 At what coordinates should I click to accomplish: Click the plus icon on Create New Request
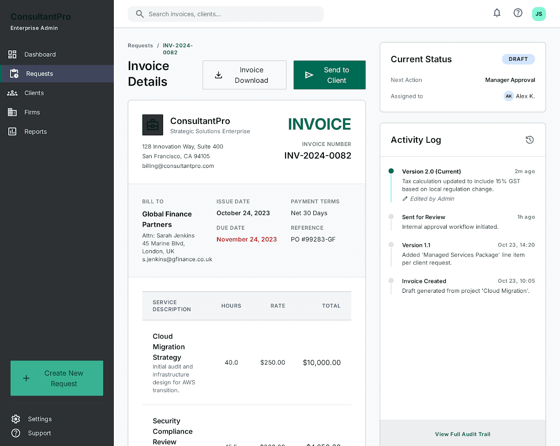(26, 378)
